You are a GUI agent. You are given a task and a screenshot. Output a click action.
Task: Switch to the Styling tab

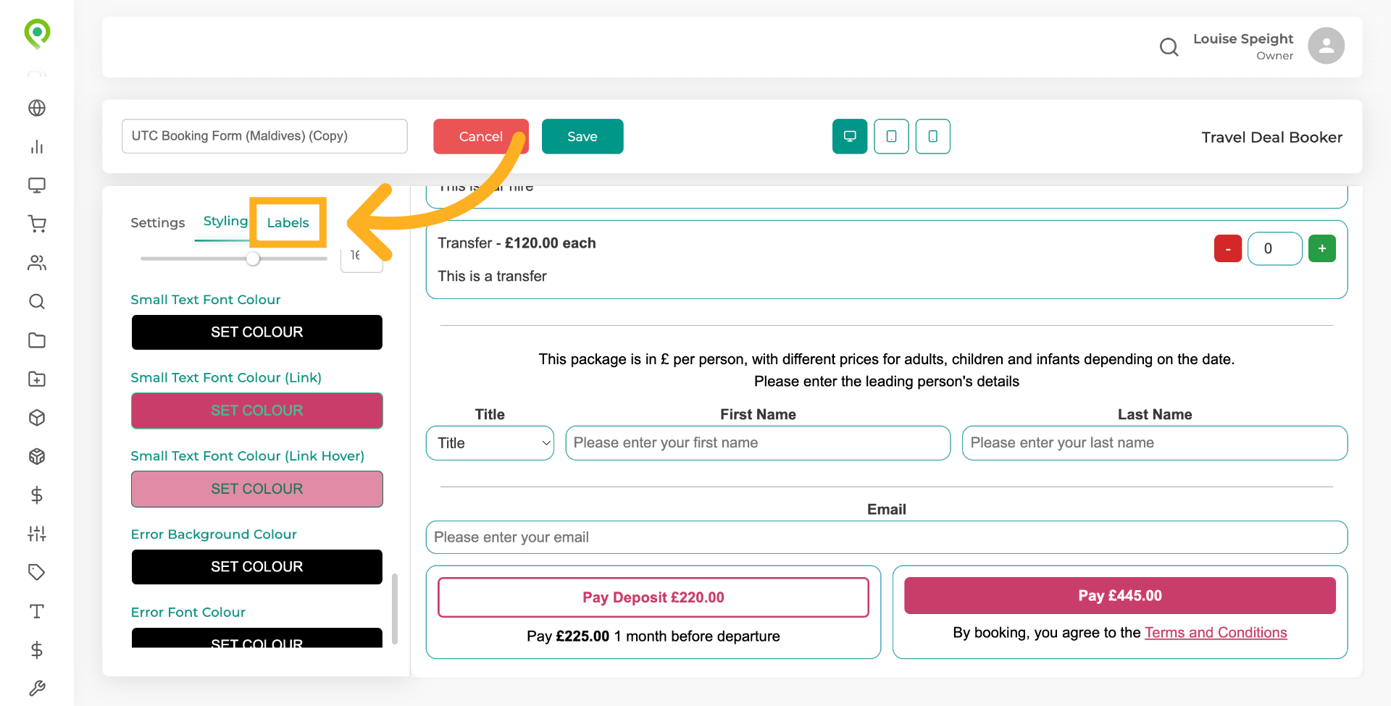tap(225, 221)
